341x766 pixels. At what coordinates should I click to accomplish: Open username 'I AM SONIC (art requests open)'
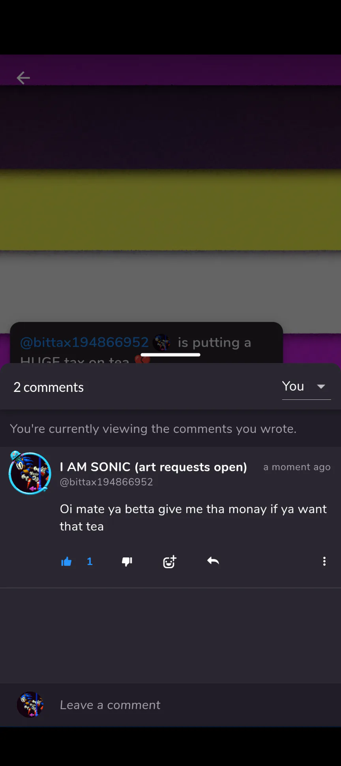click(153, 467)
